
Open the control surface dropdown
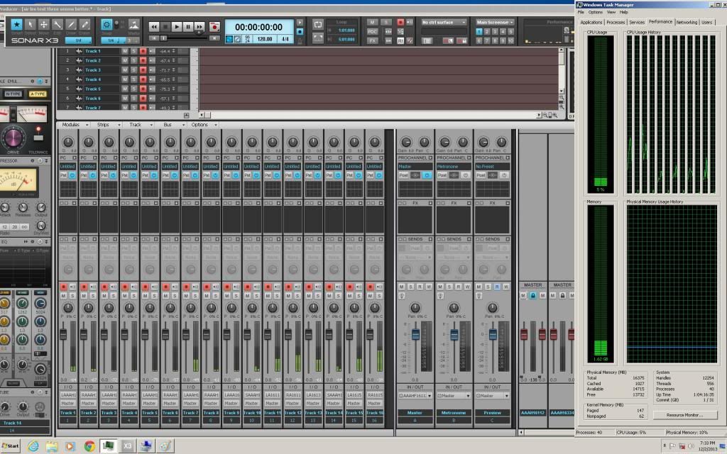click(x=444, y=23)
